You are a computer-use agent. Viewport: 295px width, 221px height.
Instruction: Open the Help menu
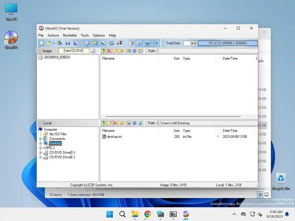pyautogui.click(x=113, y=35)
